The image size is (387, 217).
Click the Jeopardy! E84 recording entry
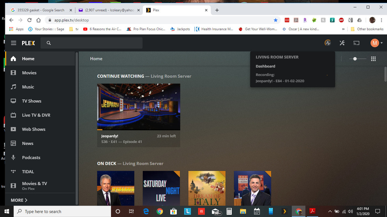pos(280,81)
